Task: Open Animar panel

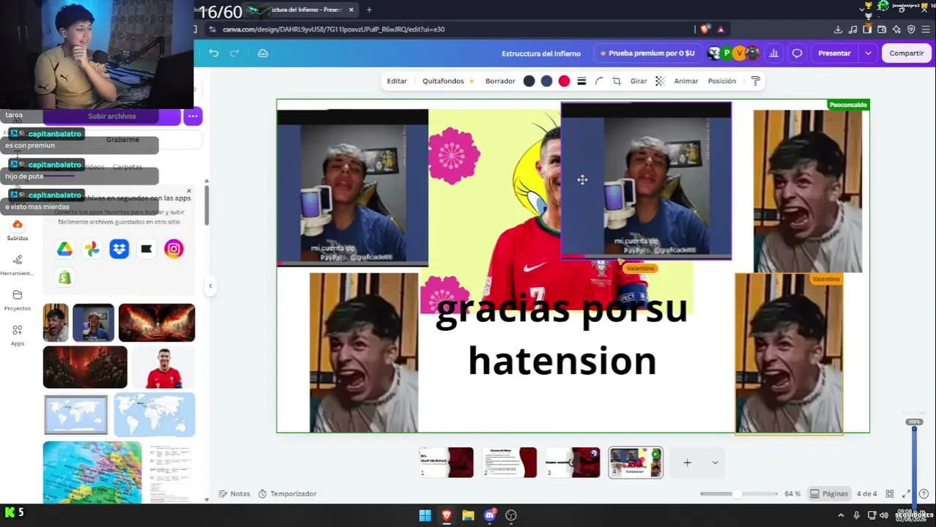Action: pos(686,81)
